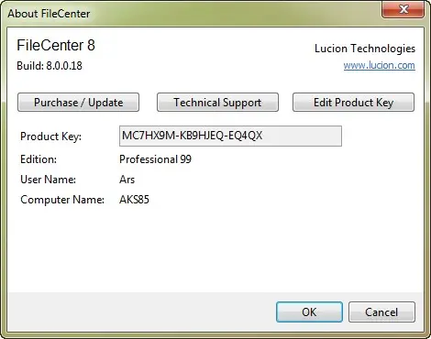This screenshot has width=431, height=339.
Task: Confirm with the OK button
Action: click(x=309, y=312)
